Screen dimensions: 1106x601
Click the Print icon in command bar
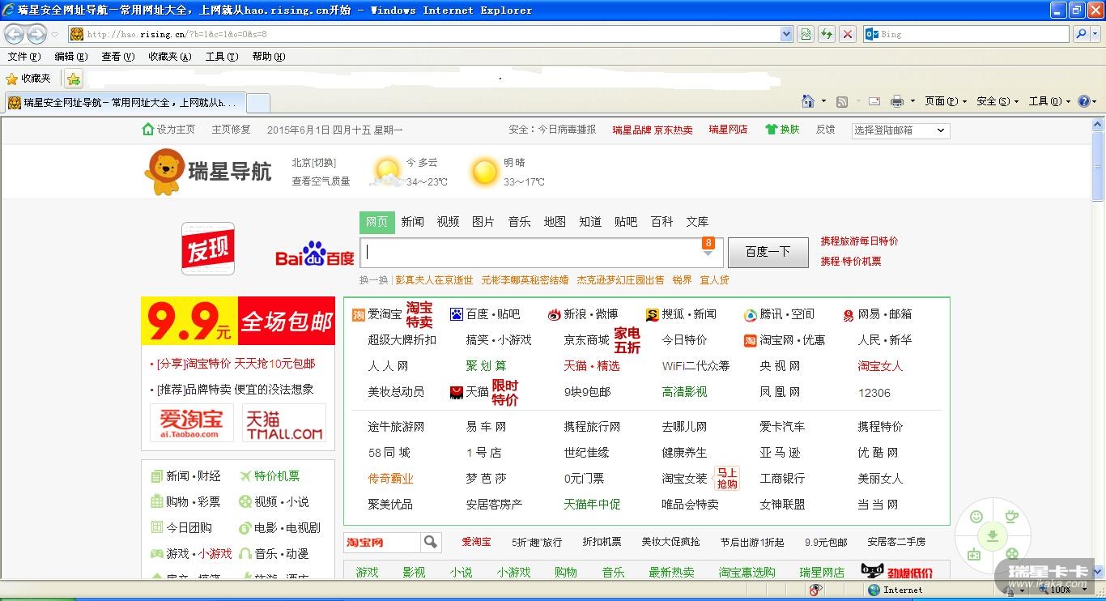click(897, 101)
